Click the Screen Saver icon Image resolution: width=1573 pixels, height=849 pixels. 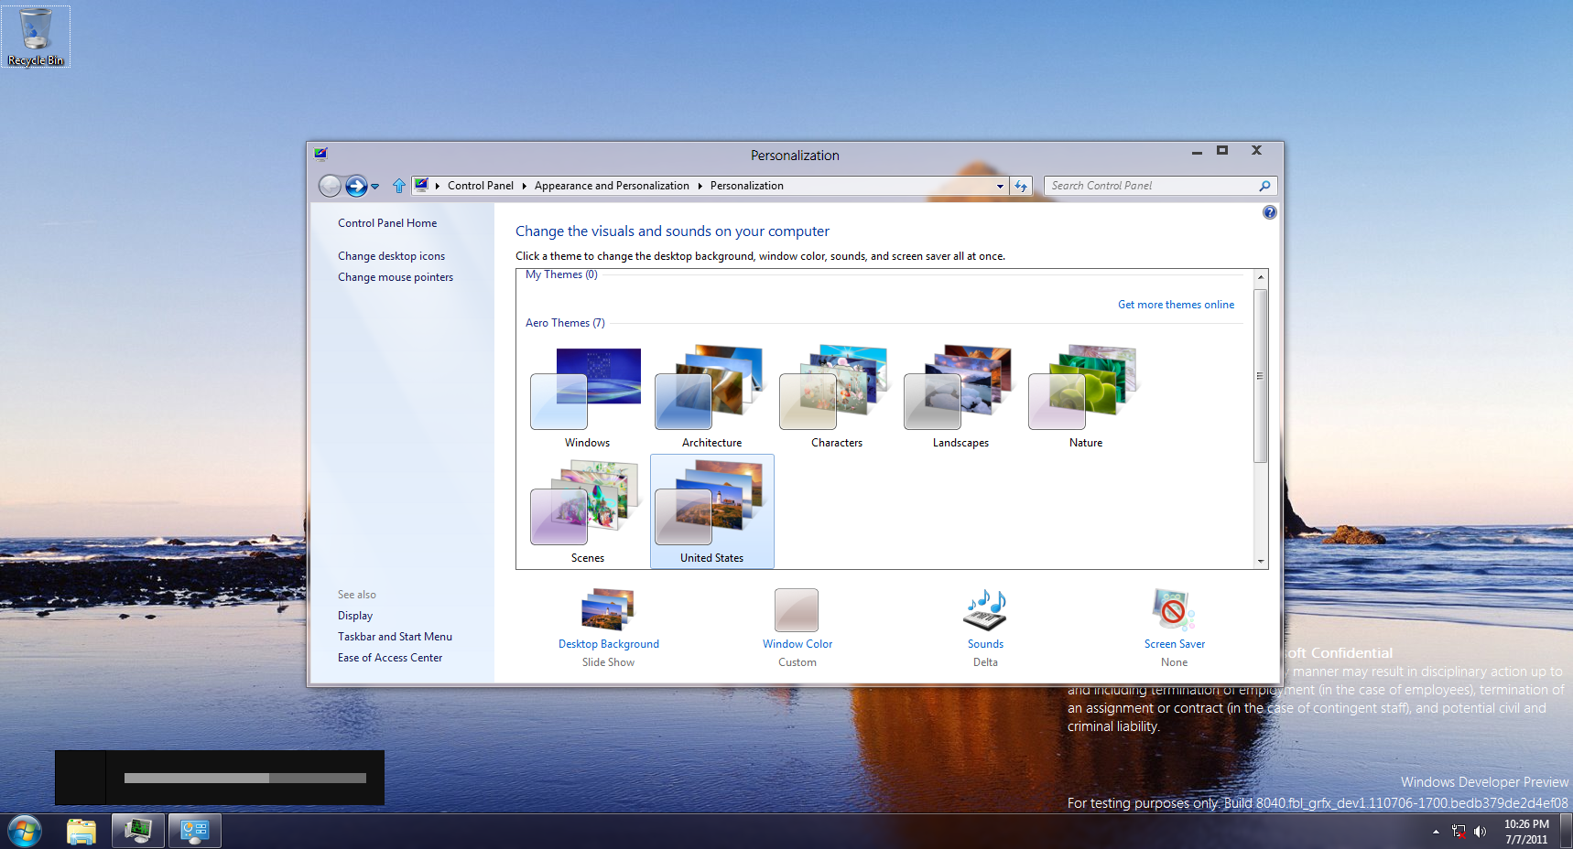[x=1174, y=610]
